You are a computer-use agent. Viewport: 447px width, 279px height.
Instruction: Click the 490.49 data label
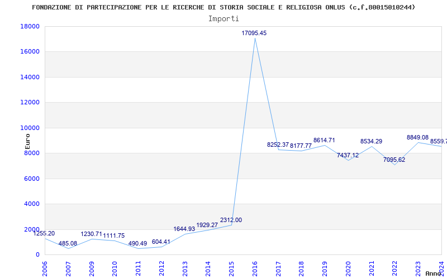tap(137, 244)
